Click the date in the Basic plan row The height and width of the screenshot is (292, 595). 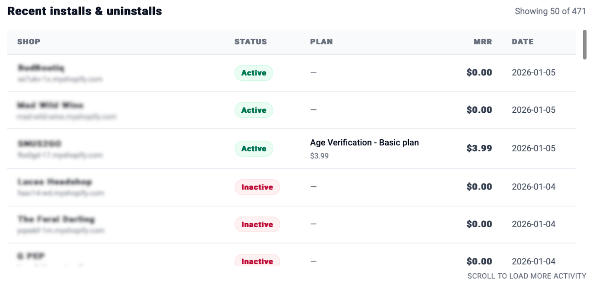[533, 148]
